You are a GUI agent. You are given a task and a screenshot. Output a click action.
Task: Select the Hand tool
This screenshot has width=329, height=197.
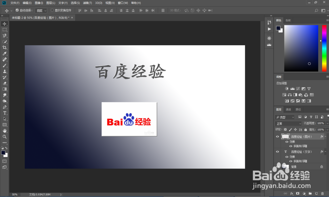pyautogui.click(x=4, y=131)
